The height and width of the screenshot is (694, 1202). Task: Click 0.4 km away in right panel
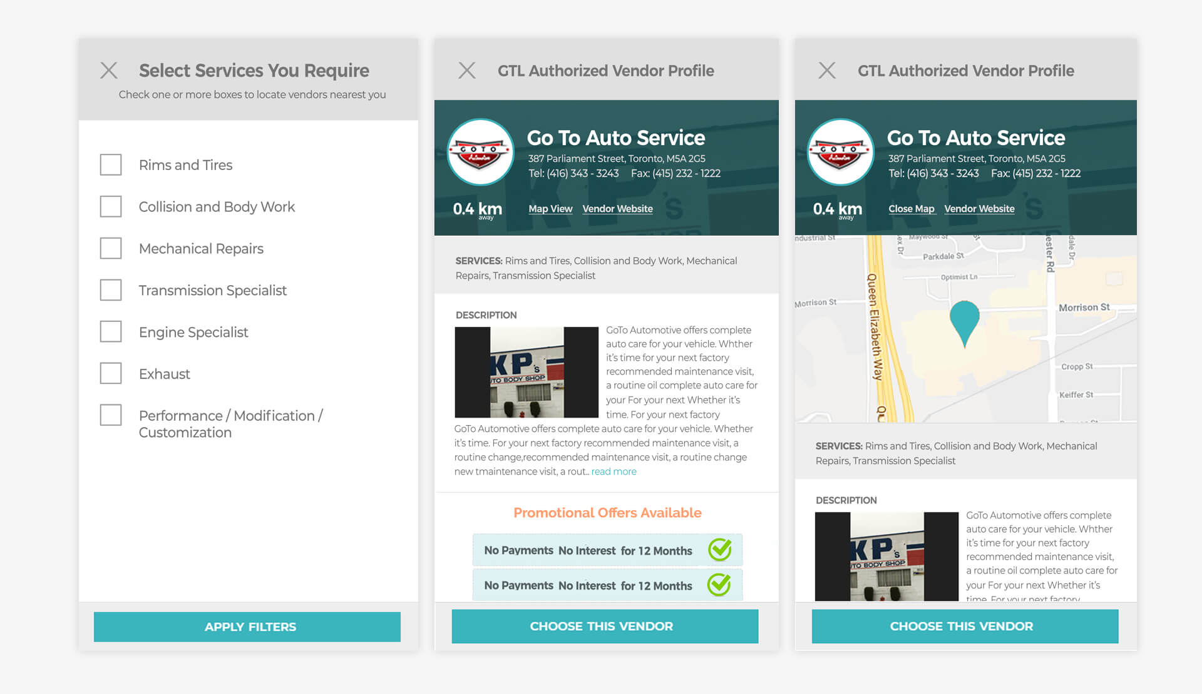[837, 210]
